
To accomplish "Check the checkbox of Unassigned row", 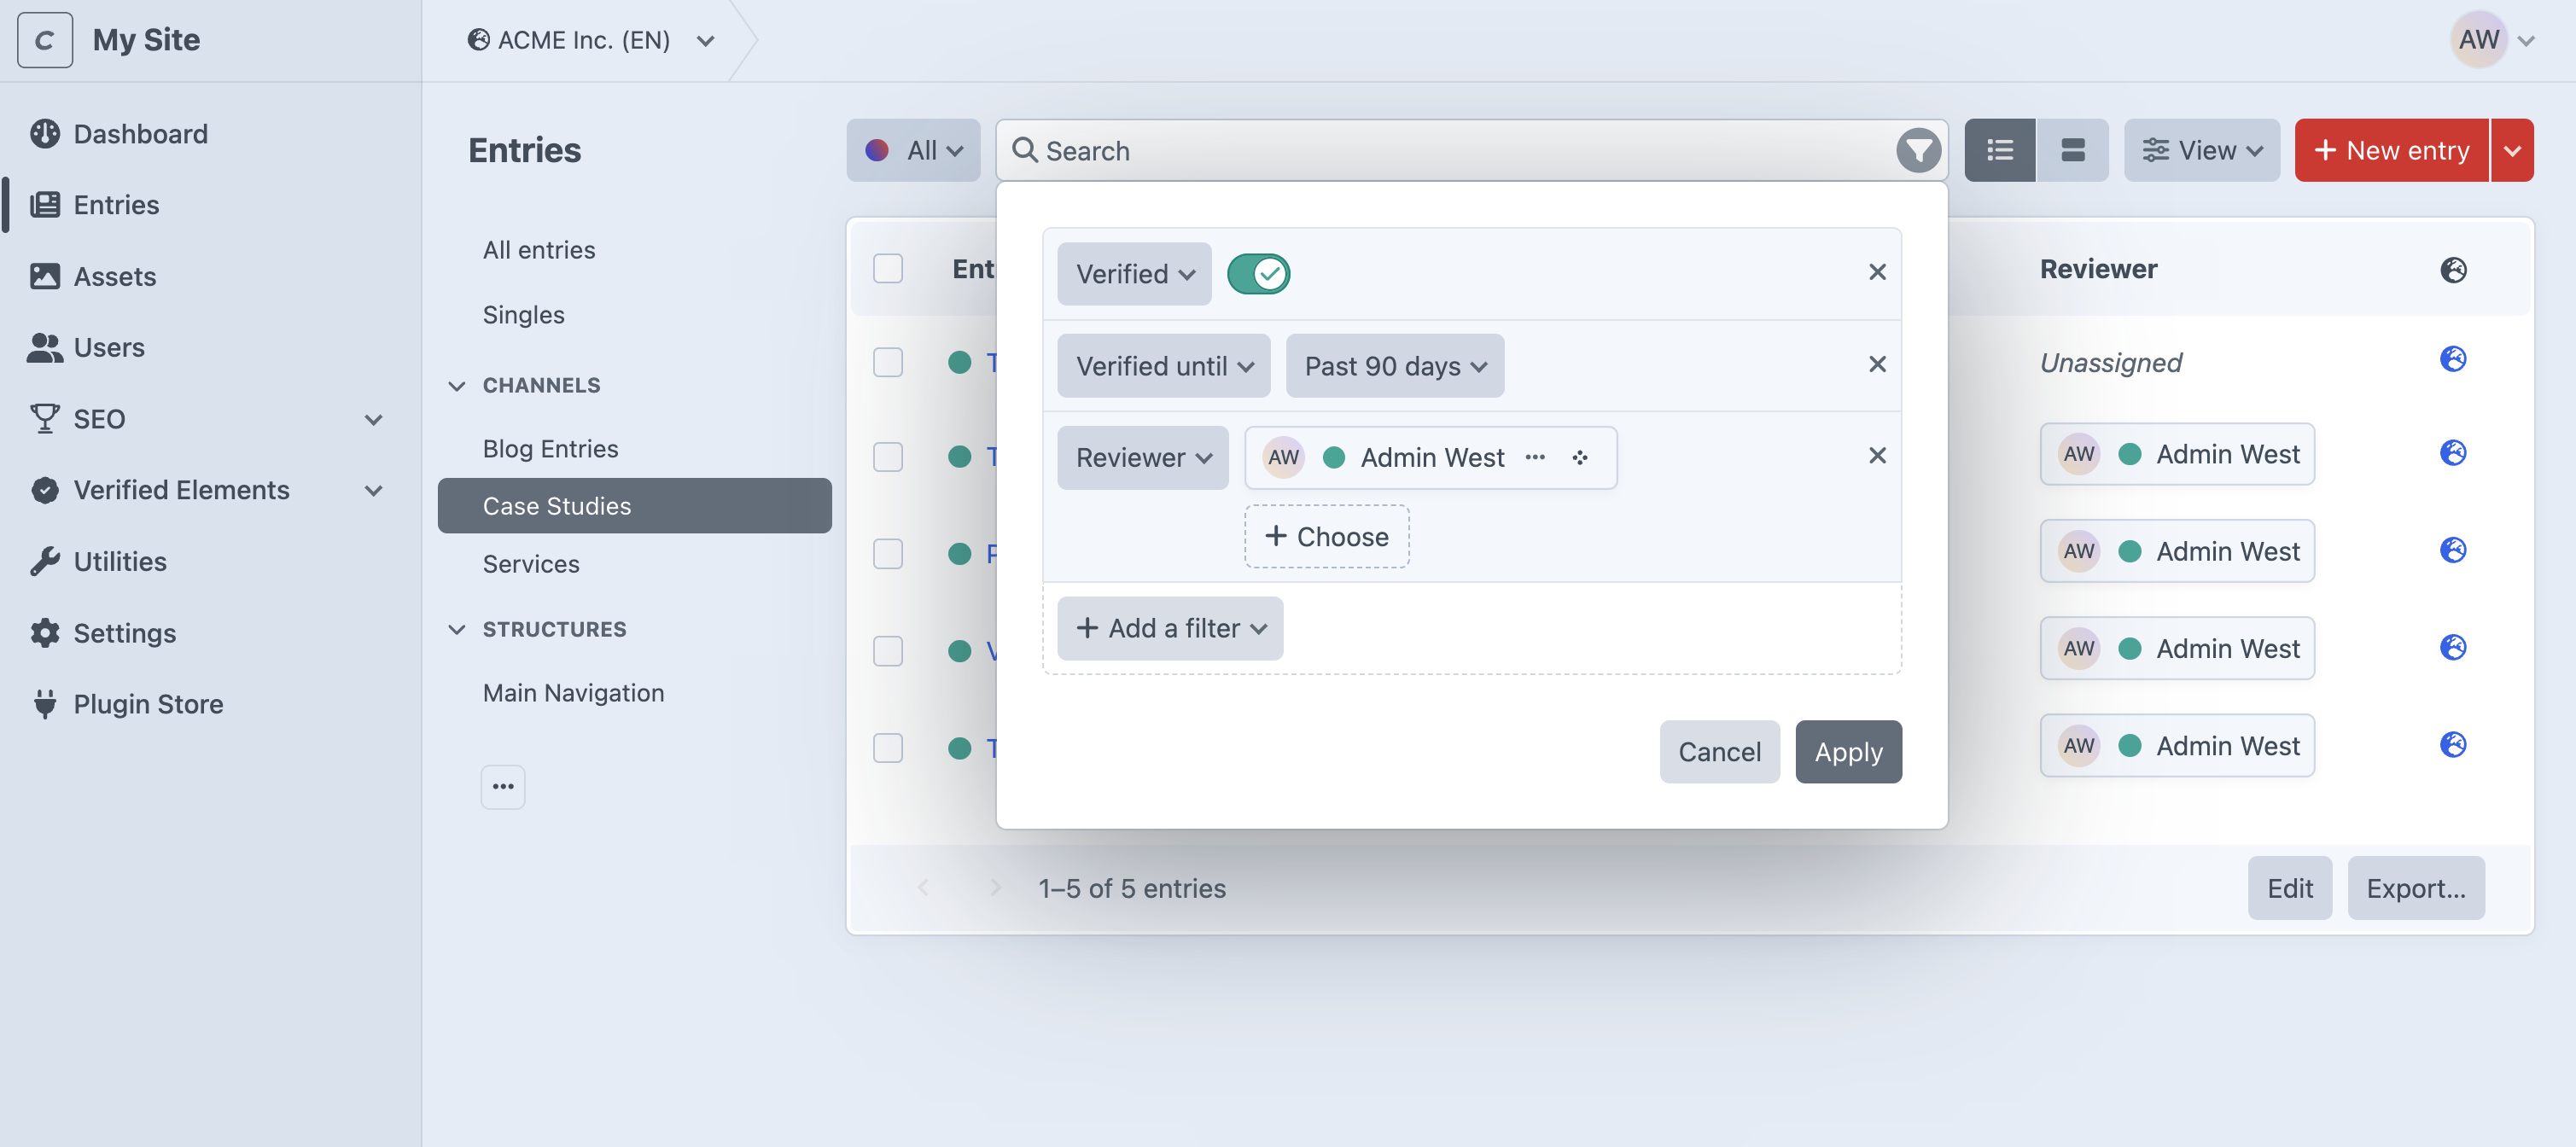I will tap(888, 361).
